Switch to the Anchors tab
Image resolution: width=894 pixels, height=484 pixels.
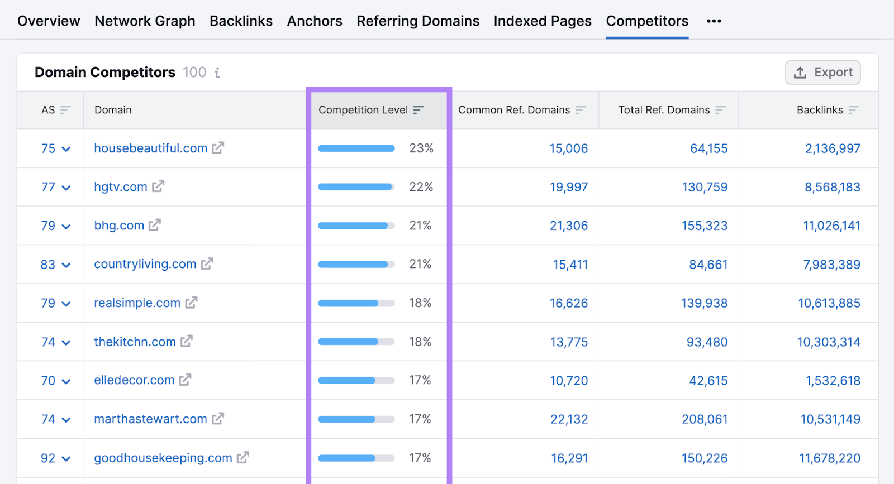(315, 21)
